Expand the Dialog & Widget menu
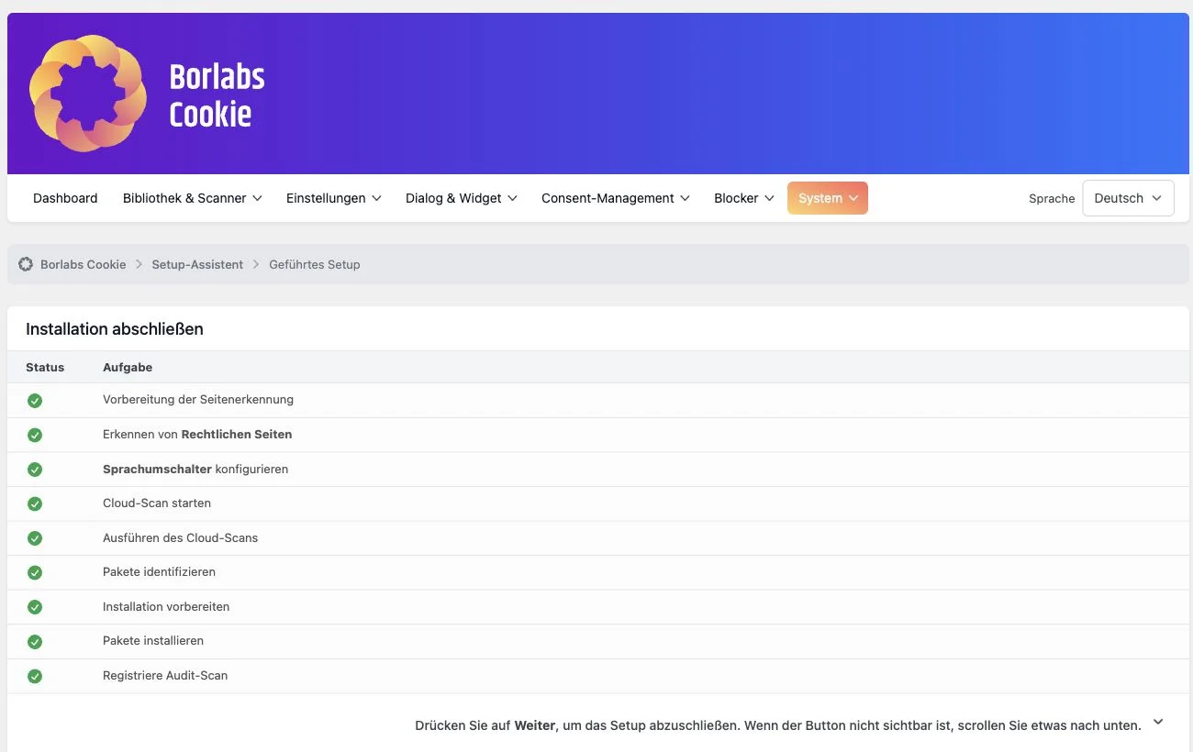The image size is (1193, 752). pos(462,198)
